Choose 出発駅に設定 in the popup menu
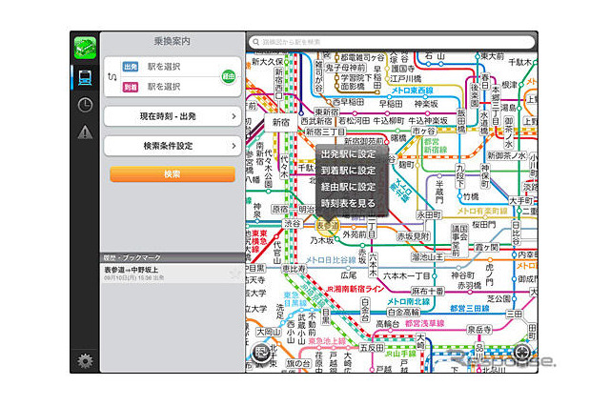Viewport: 610px width, 406px height. 348,154
